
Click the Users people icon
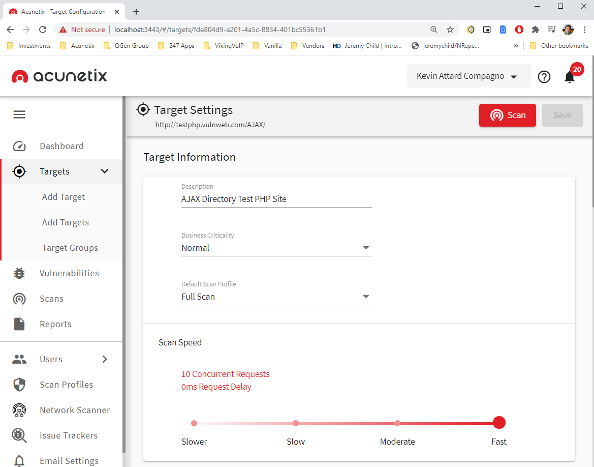19,359
